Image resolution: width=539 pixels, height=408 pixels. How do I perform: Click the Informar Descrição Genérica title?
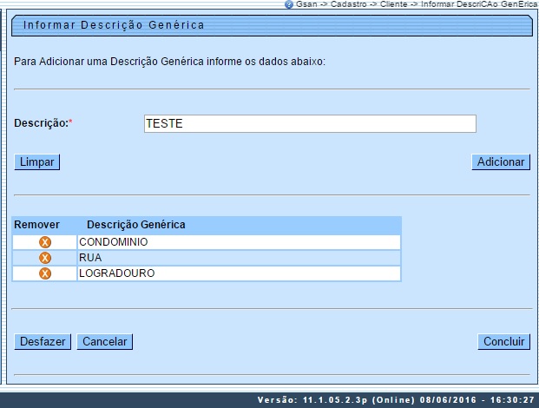pyautogui.click(x=114, y=25)
